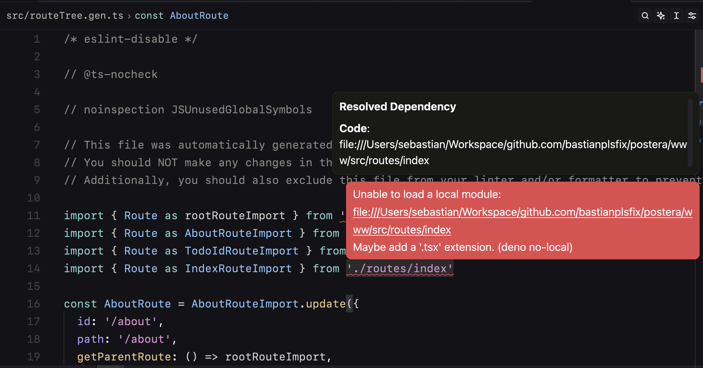The width and height of the screenshot is (703, 368).
Task: Open editor controls sliders icon
Action: coord(692,16)
